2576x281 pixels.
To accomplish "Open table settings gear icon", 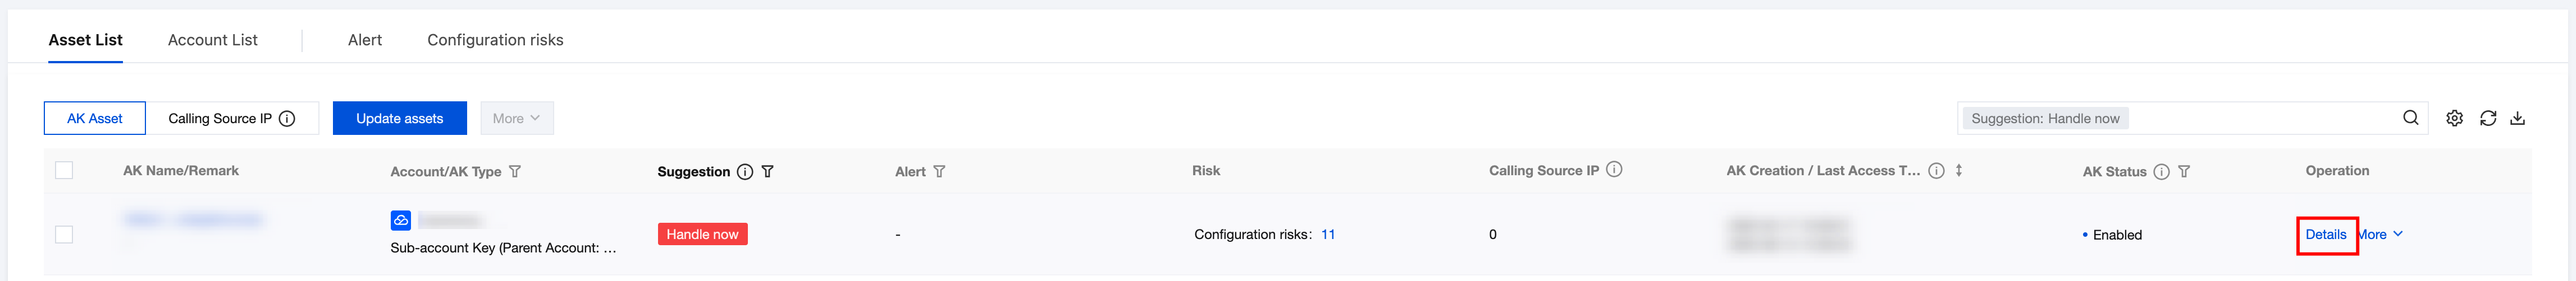I will tap(2454, 119).
